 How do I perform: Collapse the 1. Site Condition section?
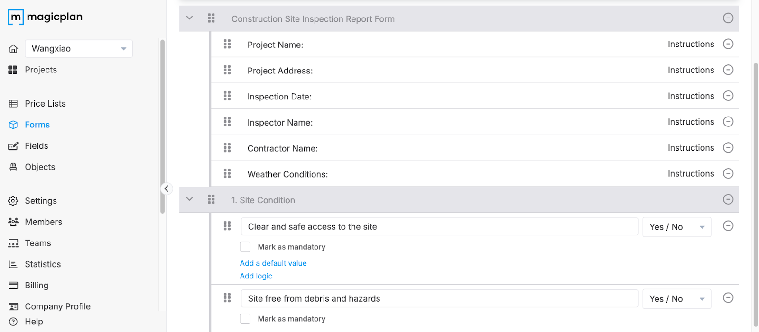point(190,199)
